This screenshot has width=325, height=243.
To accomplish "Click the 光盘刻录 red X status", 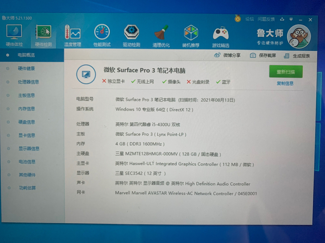I will click(x=198, y=82).
